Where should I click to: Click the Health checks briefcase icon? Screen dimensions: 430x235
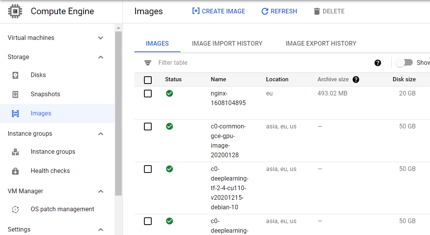click(15, 171)
